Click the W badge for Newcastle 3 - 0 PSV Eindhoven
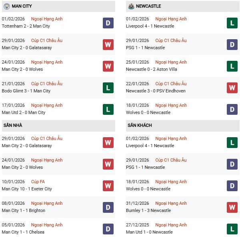This screenshot has width=240, height=238. click(x=232, y=88)
